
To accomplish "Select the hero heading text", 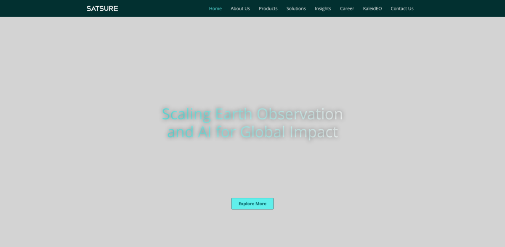I will (x=252, y=122).
